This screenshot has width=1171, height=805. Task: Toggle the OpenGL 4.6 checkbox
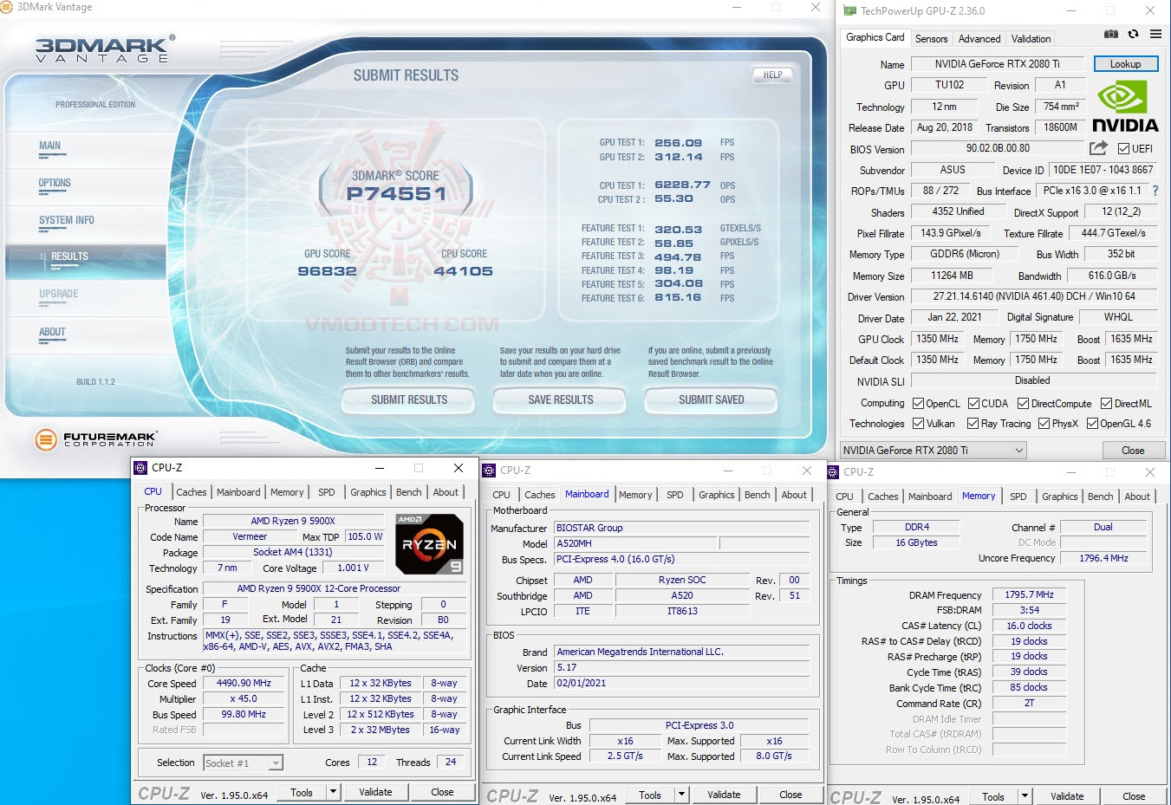[1092, 424]
